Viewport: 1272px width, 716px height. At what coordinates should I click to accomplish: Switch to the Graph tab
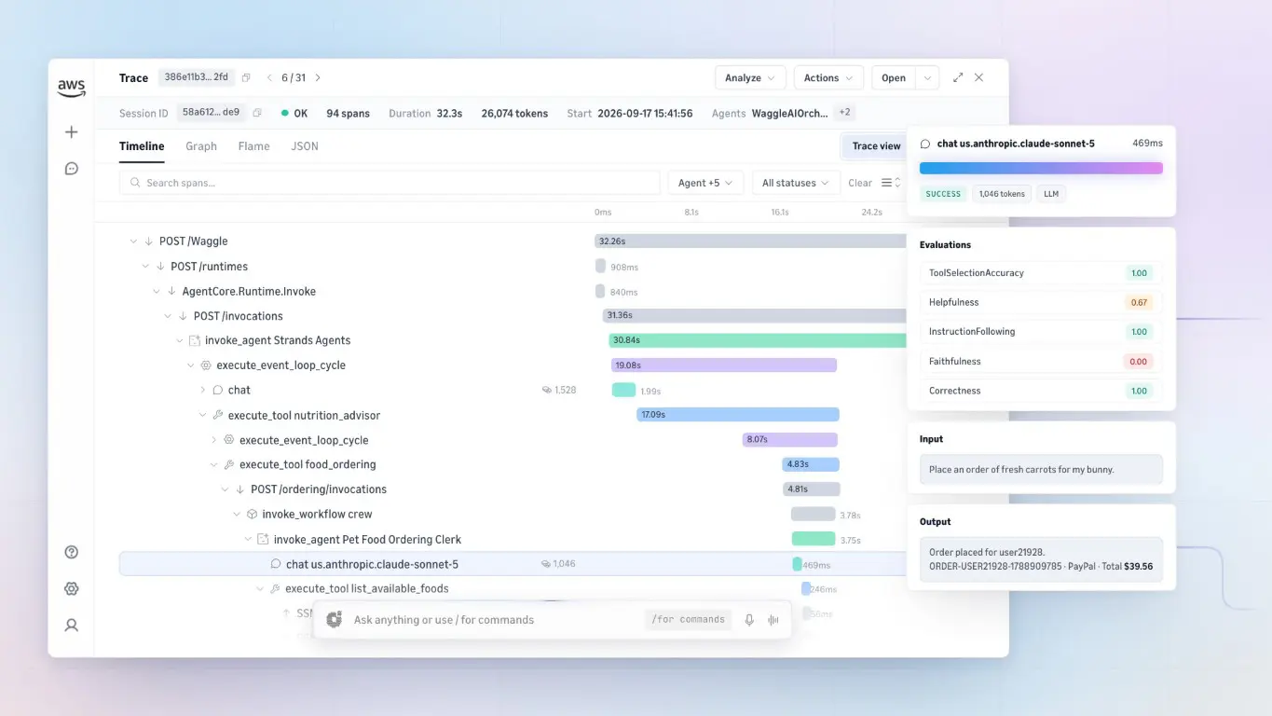coord(201,146)
